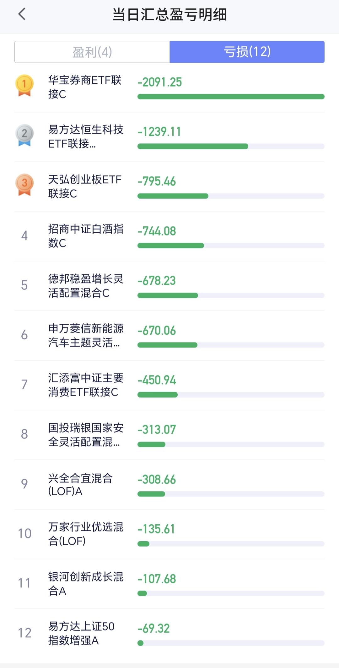The image size is (339, 668).
Task: Select 国投瑞银国家安全灵活配置 fund
Action: [169, 435]
